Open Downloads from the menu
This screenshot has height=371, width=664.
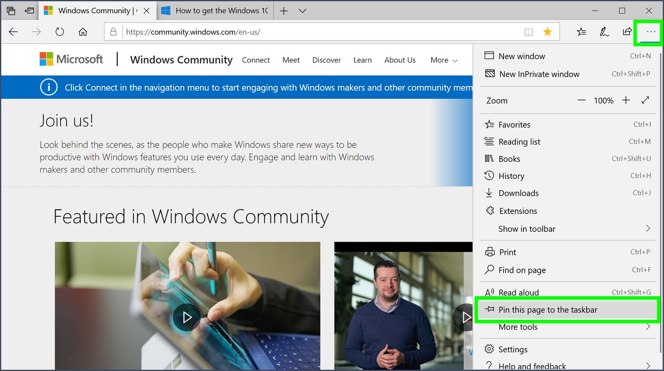pos(568,193)
